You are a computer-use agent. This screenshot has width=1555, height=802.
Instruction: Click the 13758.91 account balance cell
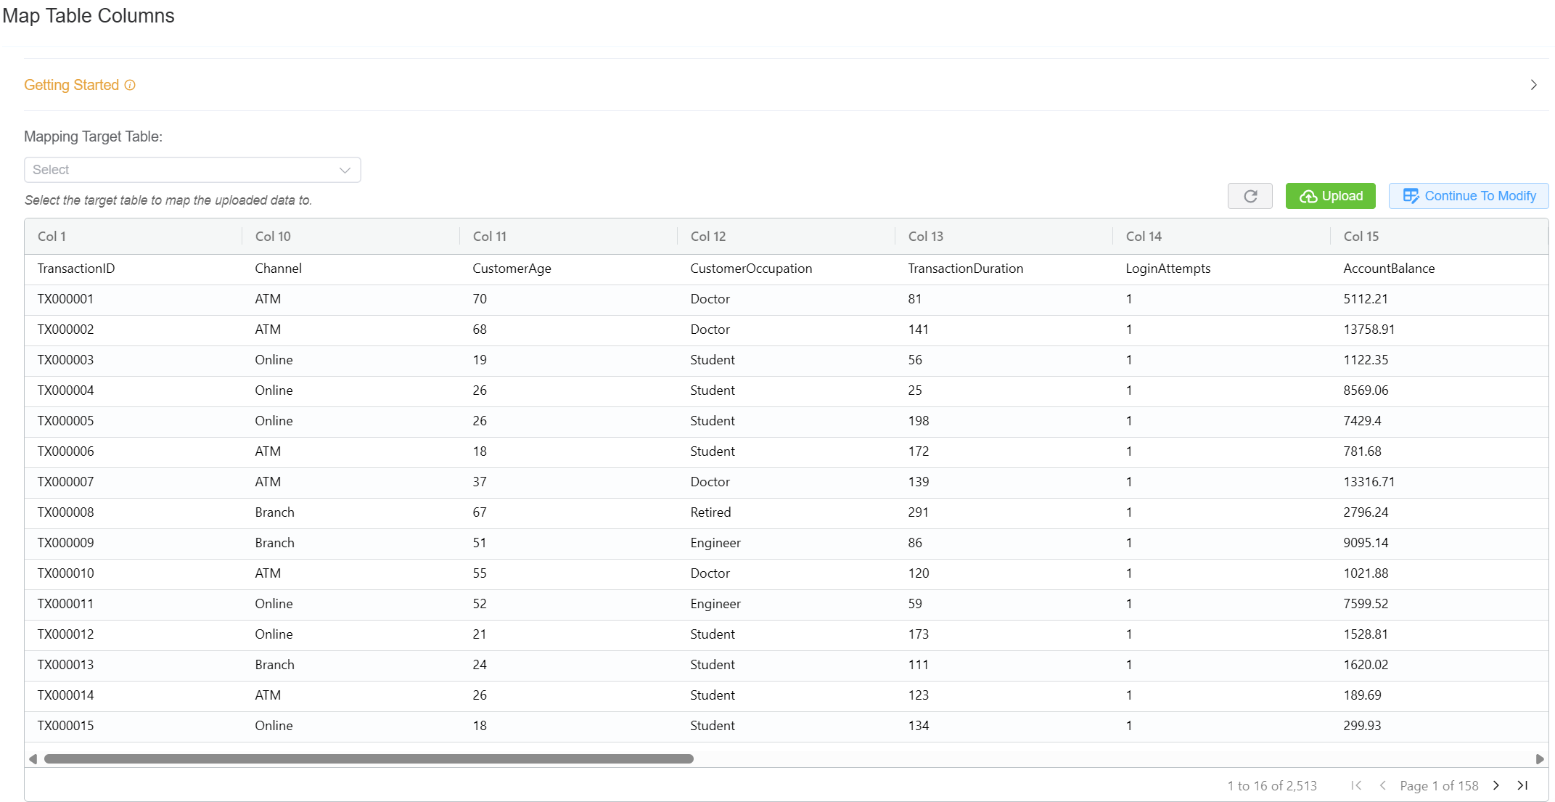pyautogui.click(x=1369, y=330)
